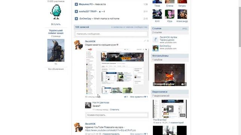241x135 pixels.
Task: Open member Sergey's avatar
Action: [x=182, y=1]
